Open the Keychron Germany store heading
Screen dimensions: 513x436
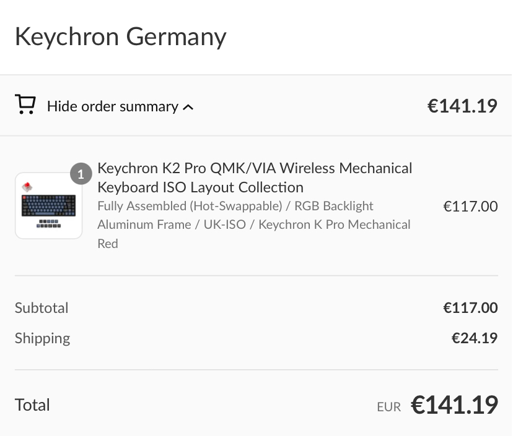[x=120, y=36]
